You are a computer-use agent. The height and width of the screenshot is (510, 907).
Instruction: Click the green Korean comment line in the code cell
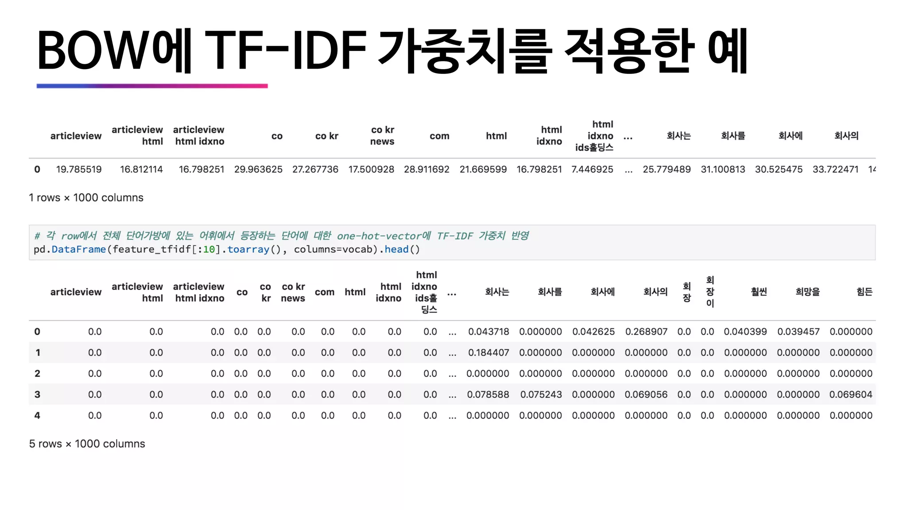(282, 236)
